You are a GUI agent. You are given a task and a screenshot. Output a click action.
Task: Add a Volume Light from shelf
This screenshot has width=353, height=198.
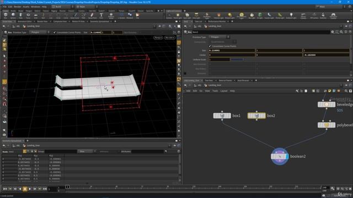[218, 16]
